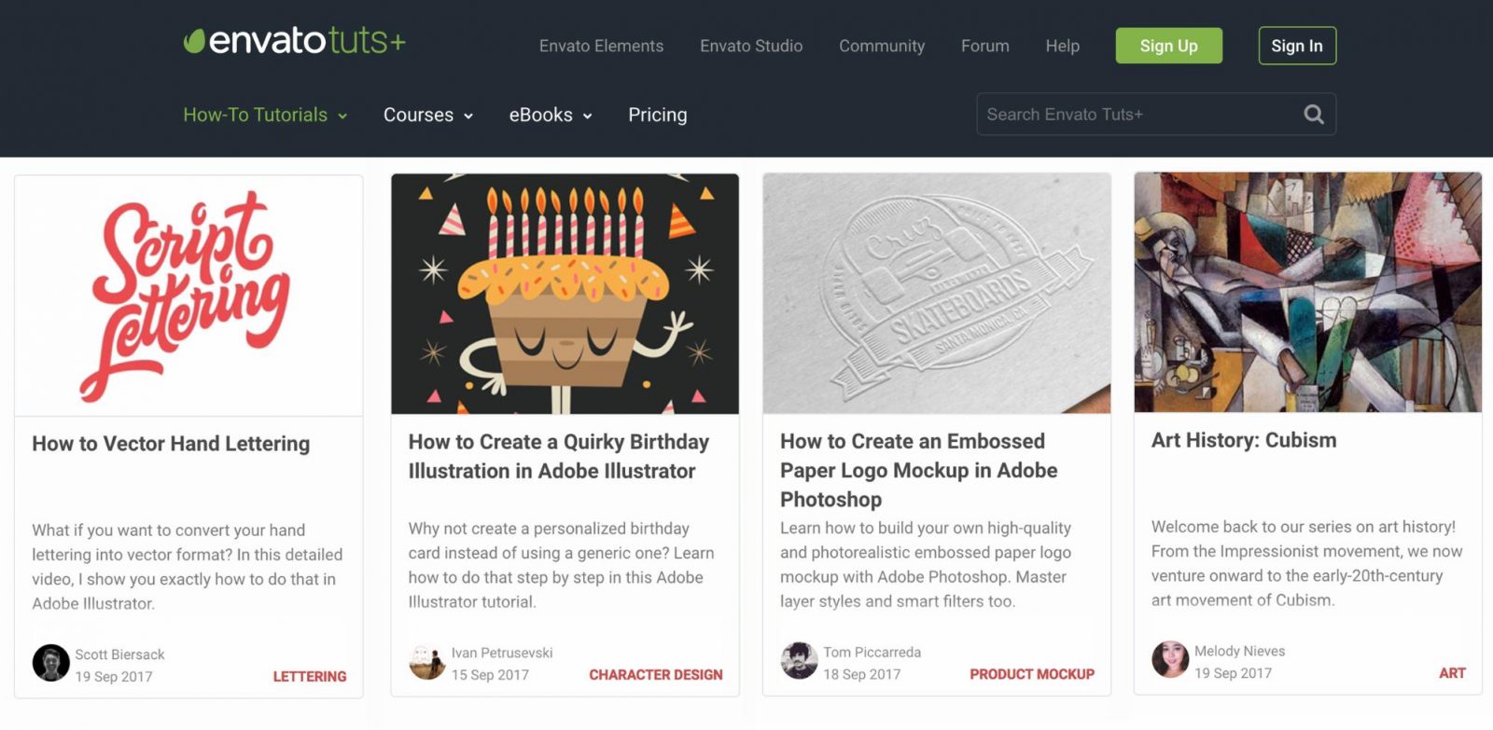Open the Art History: Cubism title
This screenshot has width=1493, height=730.
[x=1244, y=440]
